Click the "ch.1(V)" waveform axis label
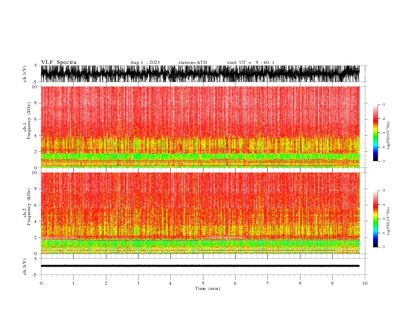This screenshot has height=318, width=411. (25, 74)
